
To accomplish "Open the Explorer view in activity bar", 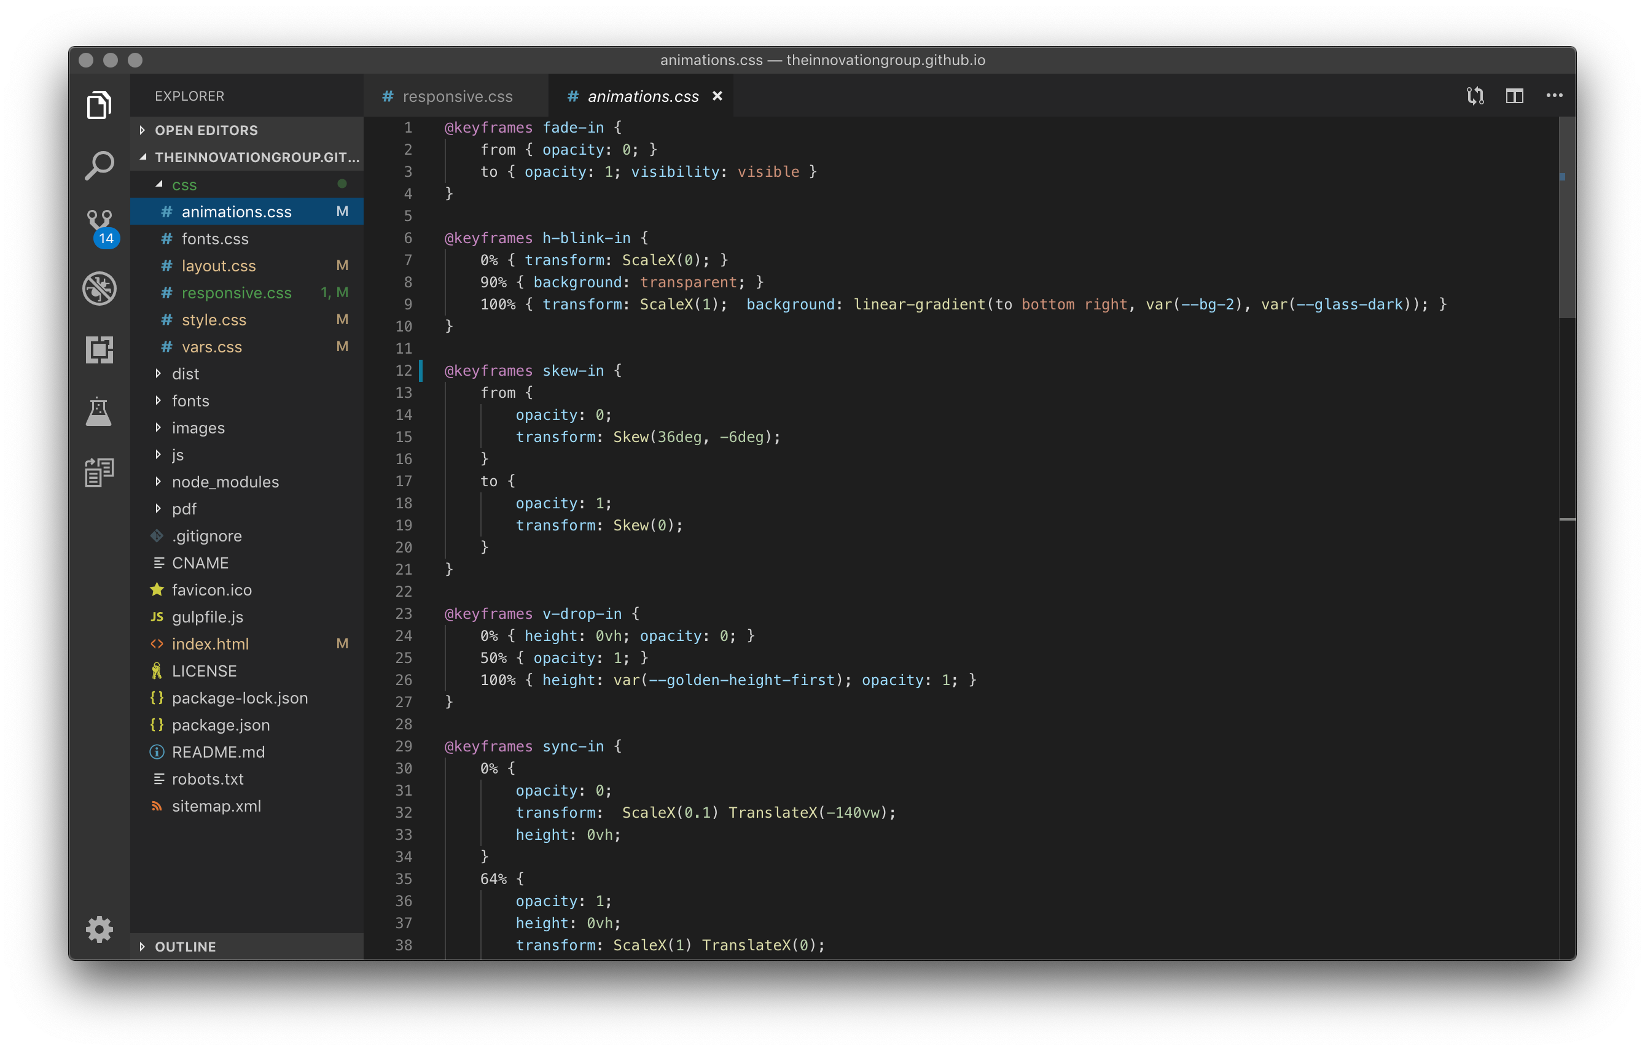I will pos(99,105).
